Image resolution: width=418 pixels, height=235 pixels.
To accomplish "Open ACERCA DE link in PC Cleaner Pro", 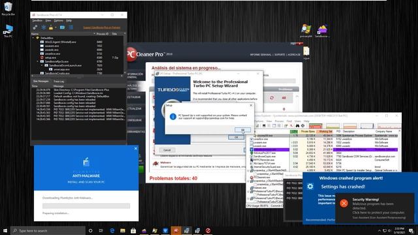I will click(x=294, y=55).
